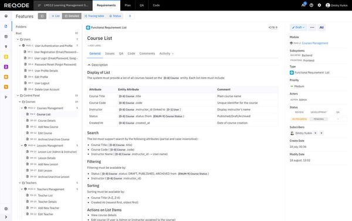This screenshot has width=352, height=221.
Task: Collapse the Users folder
Action: (x=18, y=39)
